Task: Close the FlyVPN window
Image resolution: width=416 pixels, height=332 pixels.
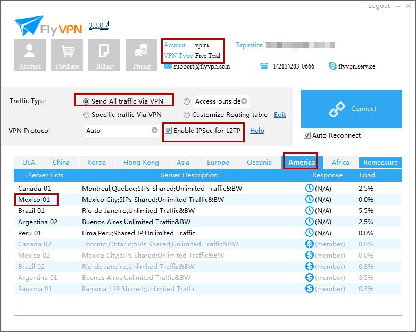Action: coord(409,6)
